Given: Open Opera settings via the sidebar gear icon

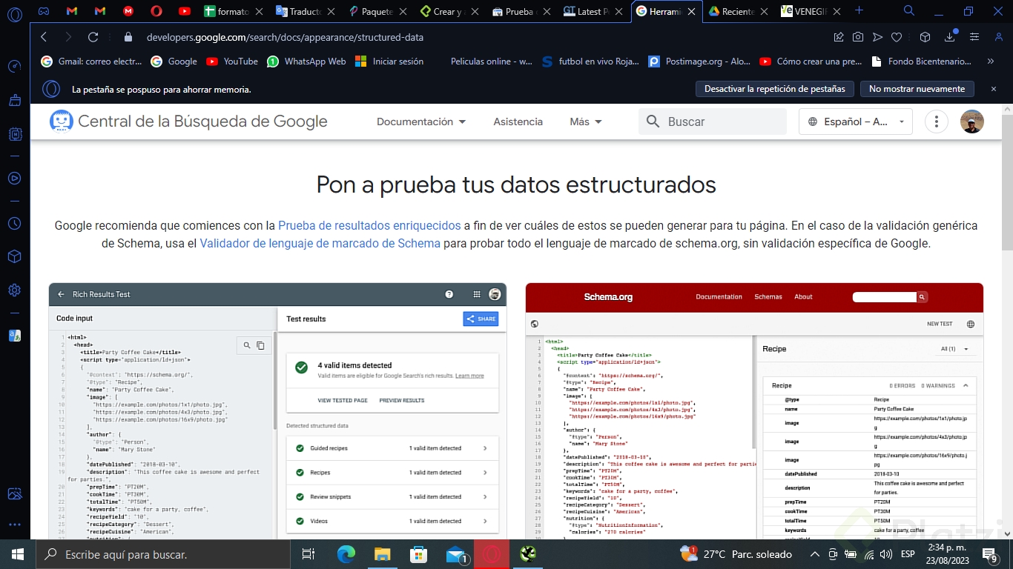Looking at the screenshot, I should tap(14, 290).
